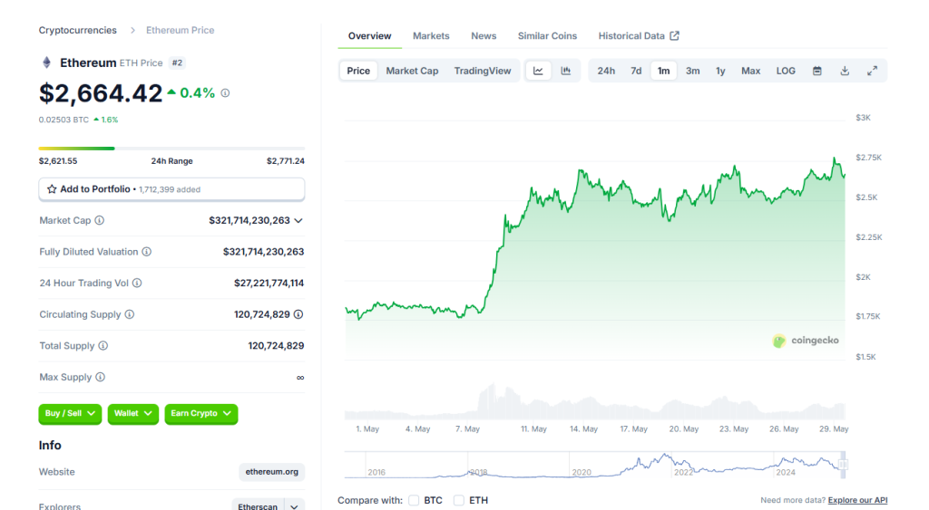Click Max Supply info icon
929x510 pixels.
tap(100, 377)
